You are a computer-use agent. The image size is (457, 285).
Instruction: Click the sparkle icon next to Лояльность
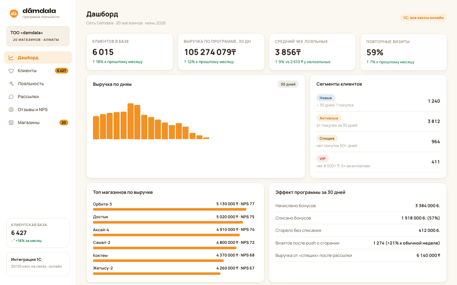point(11,84)
